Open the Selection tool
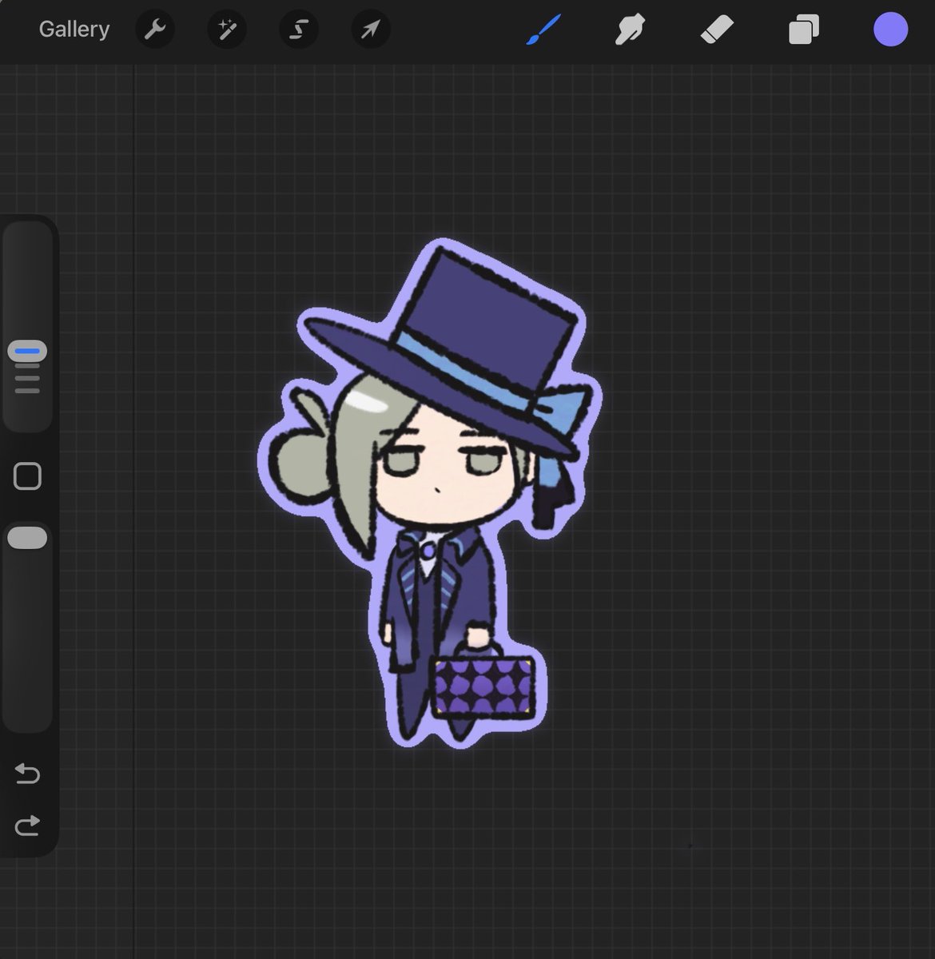This screenshot has height=959, width=935. coord(297,30)
